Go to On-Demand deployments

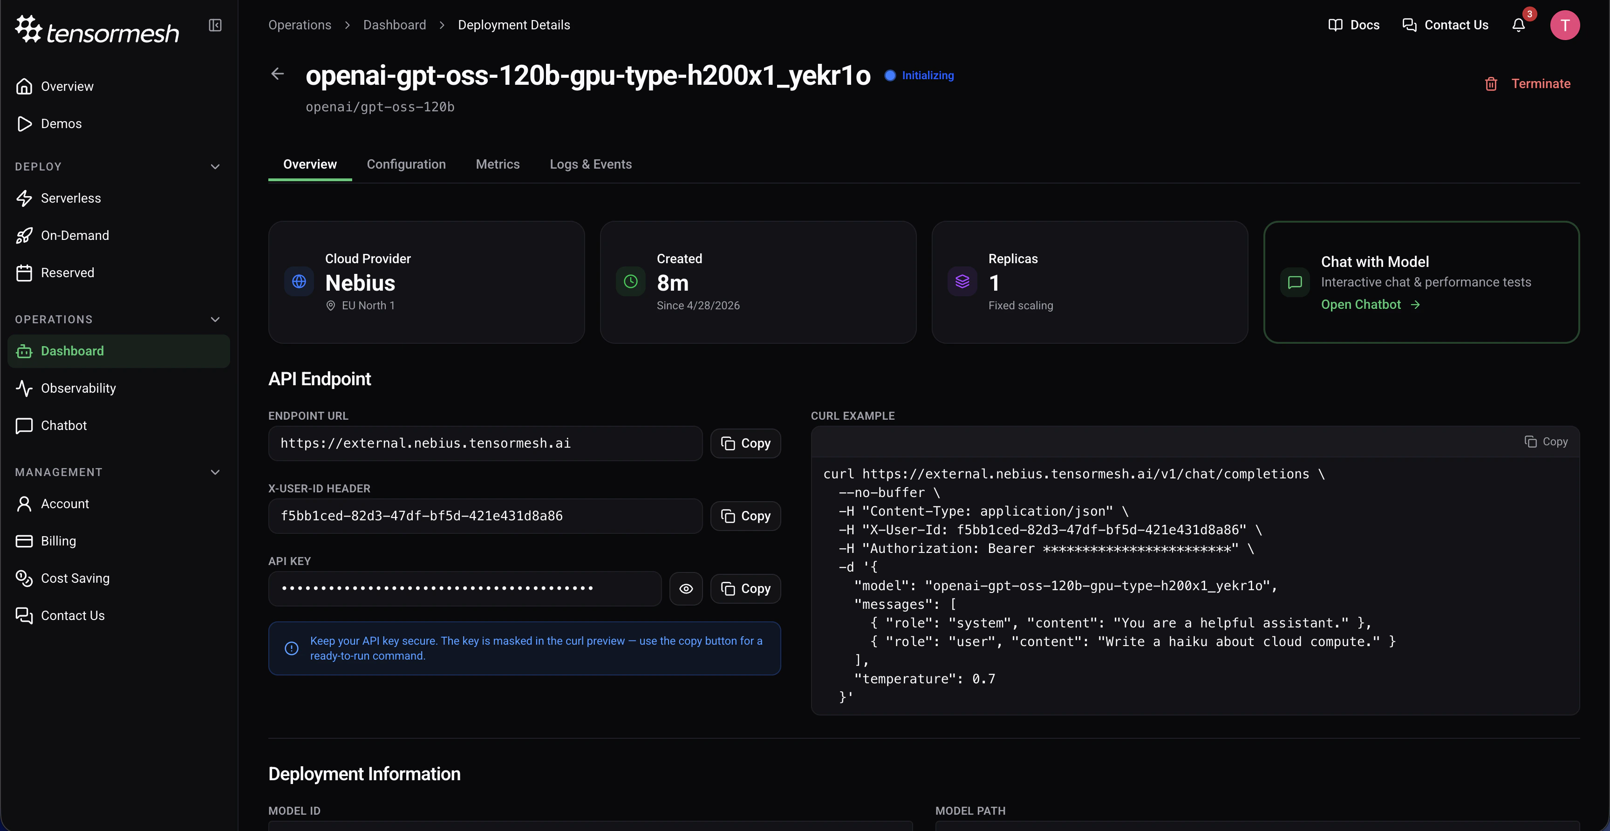coord(119,236)
